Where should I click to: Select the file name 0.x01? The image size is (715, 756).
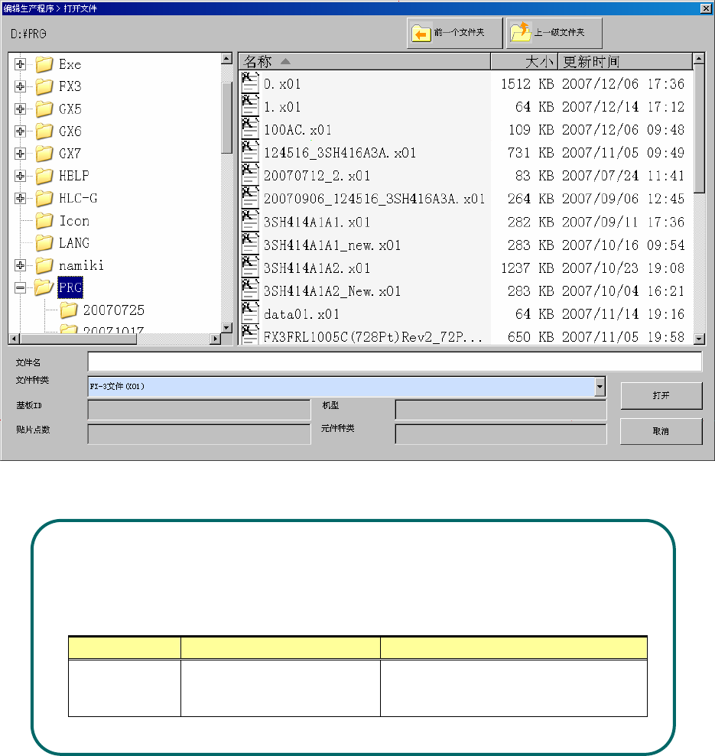(282, 84)
